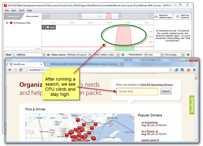Expand the Methods with source dropdown

pyautogui.click(x=79, y=55)
